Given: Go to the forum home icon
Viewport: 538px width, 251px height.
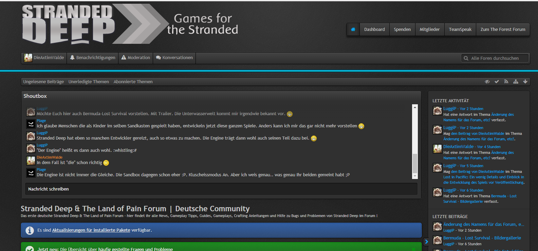Looking at the screenshot, I should pyautogui.click(x=353, y=30).
